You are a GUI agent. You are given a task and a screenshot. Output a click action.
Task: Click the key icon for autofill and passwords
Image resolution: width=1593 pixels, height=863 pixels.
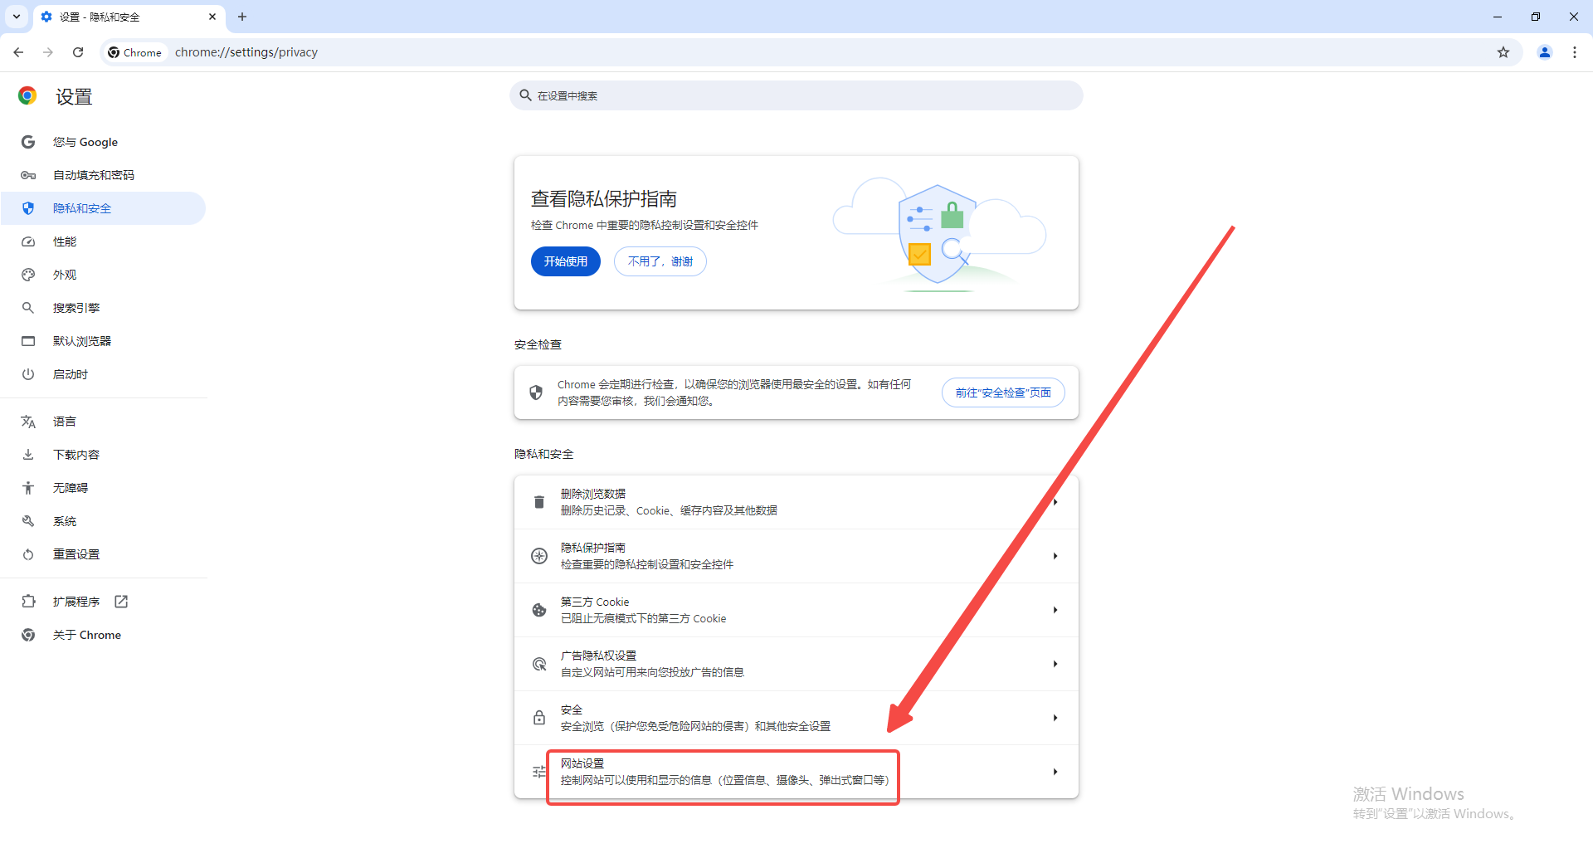[28, 175]
